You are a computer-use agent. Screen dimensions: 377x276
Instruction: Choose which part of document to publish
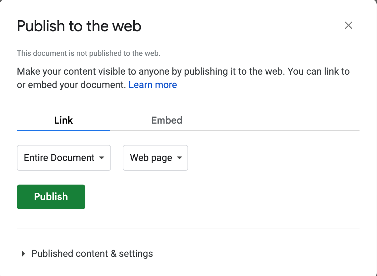click(64, 158)
